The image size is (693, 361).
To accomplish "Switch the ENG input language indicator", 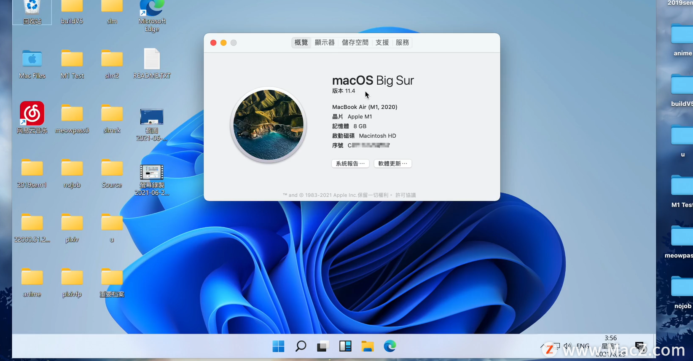I will tap(583, 346).
